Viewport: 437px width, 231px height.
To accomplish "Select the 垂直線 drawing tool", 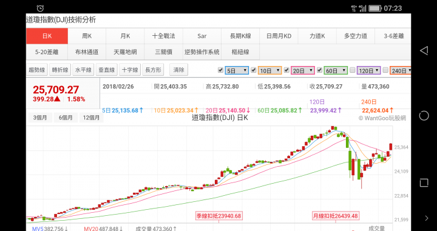I will point(106,70).
